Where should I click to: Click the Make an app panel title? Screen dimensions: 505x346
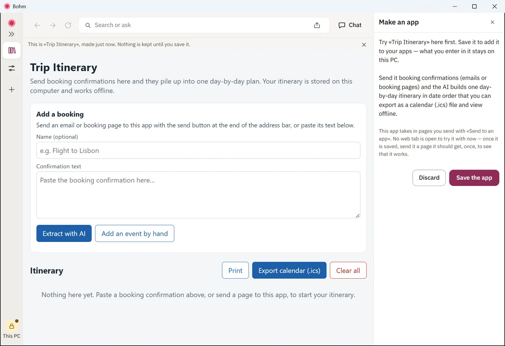coord(399,22)
